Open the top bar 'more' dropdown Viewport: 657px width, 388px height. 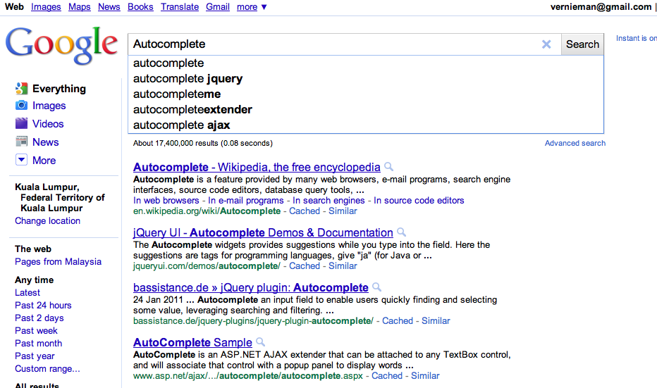(x=252, y=7)
